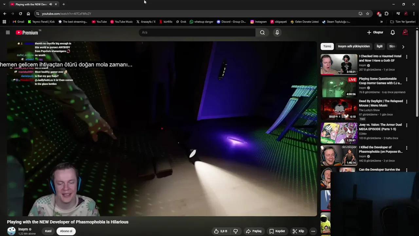The height and width of the screenshot is (236, 419).
Task: View site information icon in address bar
Action: coord(38,14)
